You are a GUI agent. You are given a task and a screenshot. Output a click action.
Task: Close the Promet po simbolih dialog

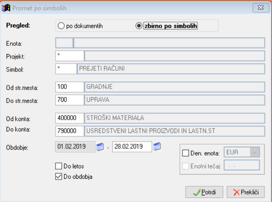pyautogui.click(x=261, y=7)
